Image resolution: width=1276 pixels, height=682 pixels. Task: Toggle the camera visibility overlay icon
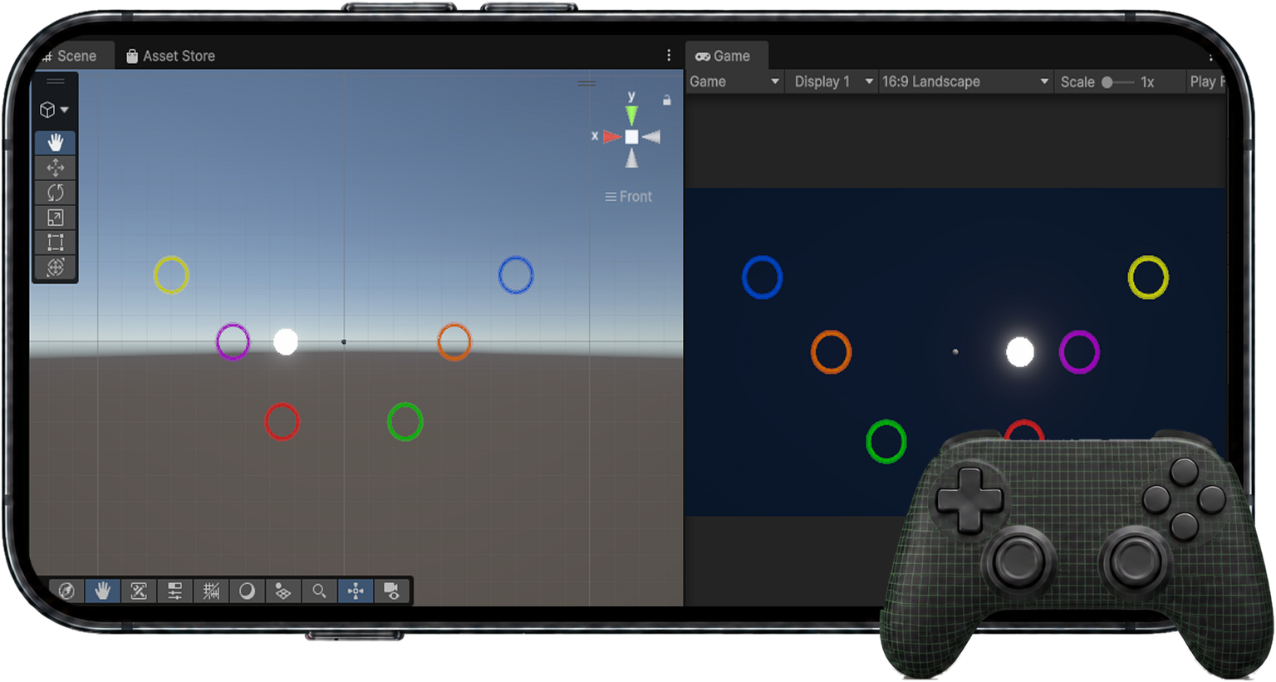coord(391,591)
